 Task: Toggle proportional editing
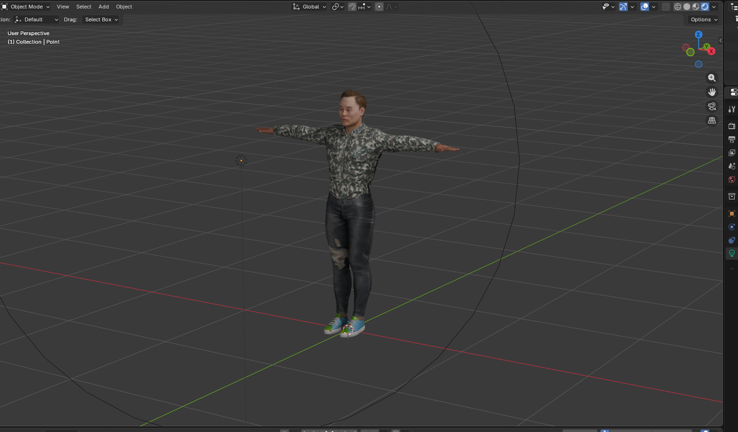pyautogui.click(x=379, y=6)
